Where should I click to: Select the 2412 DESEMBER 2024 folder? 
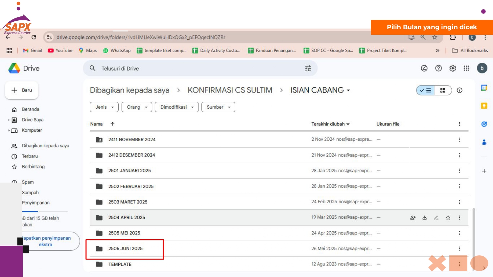(x=279, y=155)
